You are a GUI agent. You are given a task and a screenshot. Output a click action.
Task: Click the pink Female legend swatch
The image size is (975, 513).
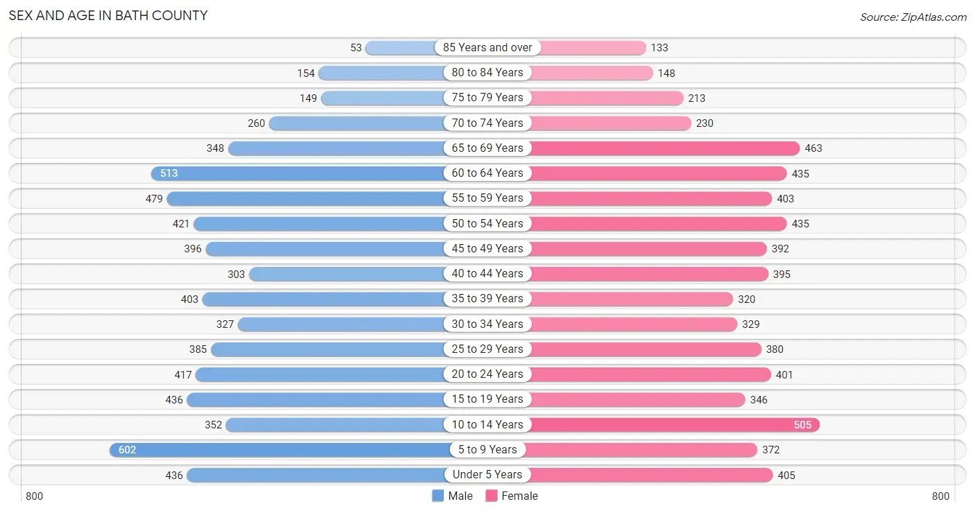(492, 496)
